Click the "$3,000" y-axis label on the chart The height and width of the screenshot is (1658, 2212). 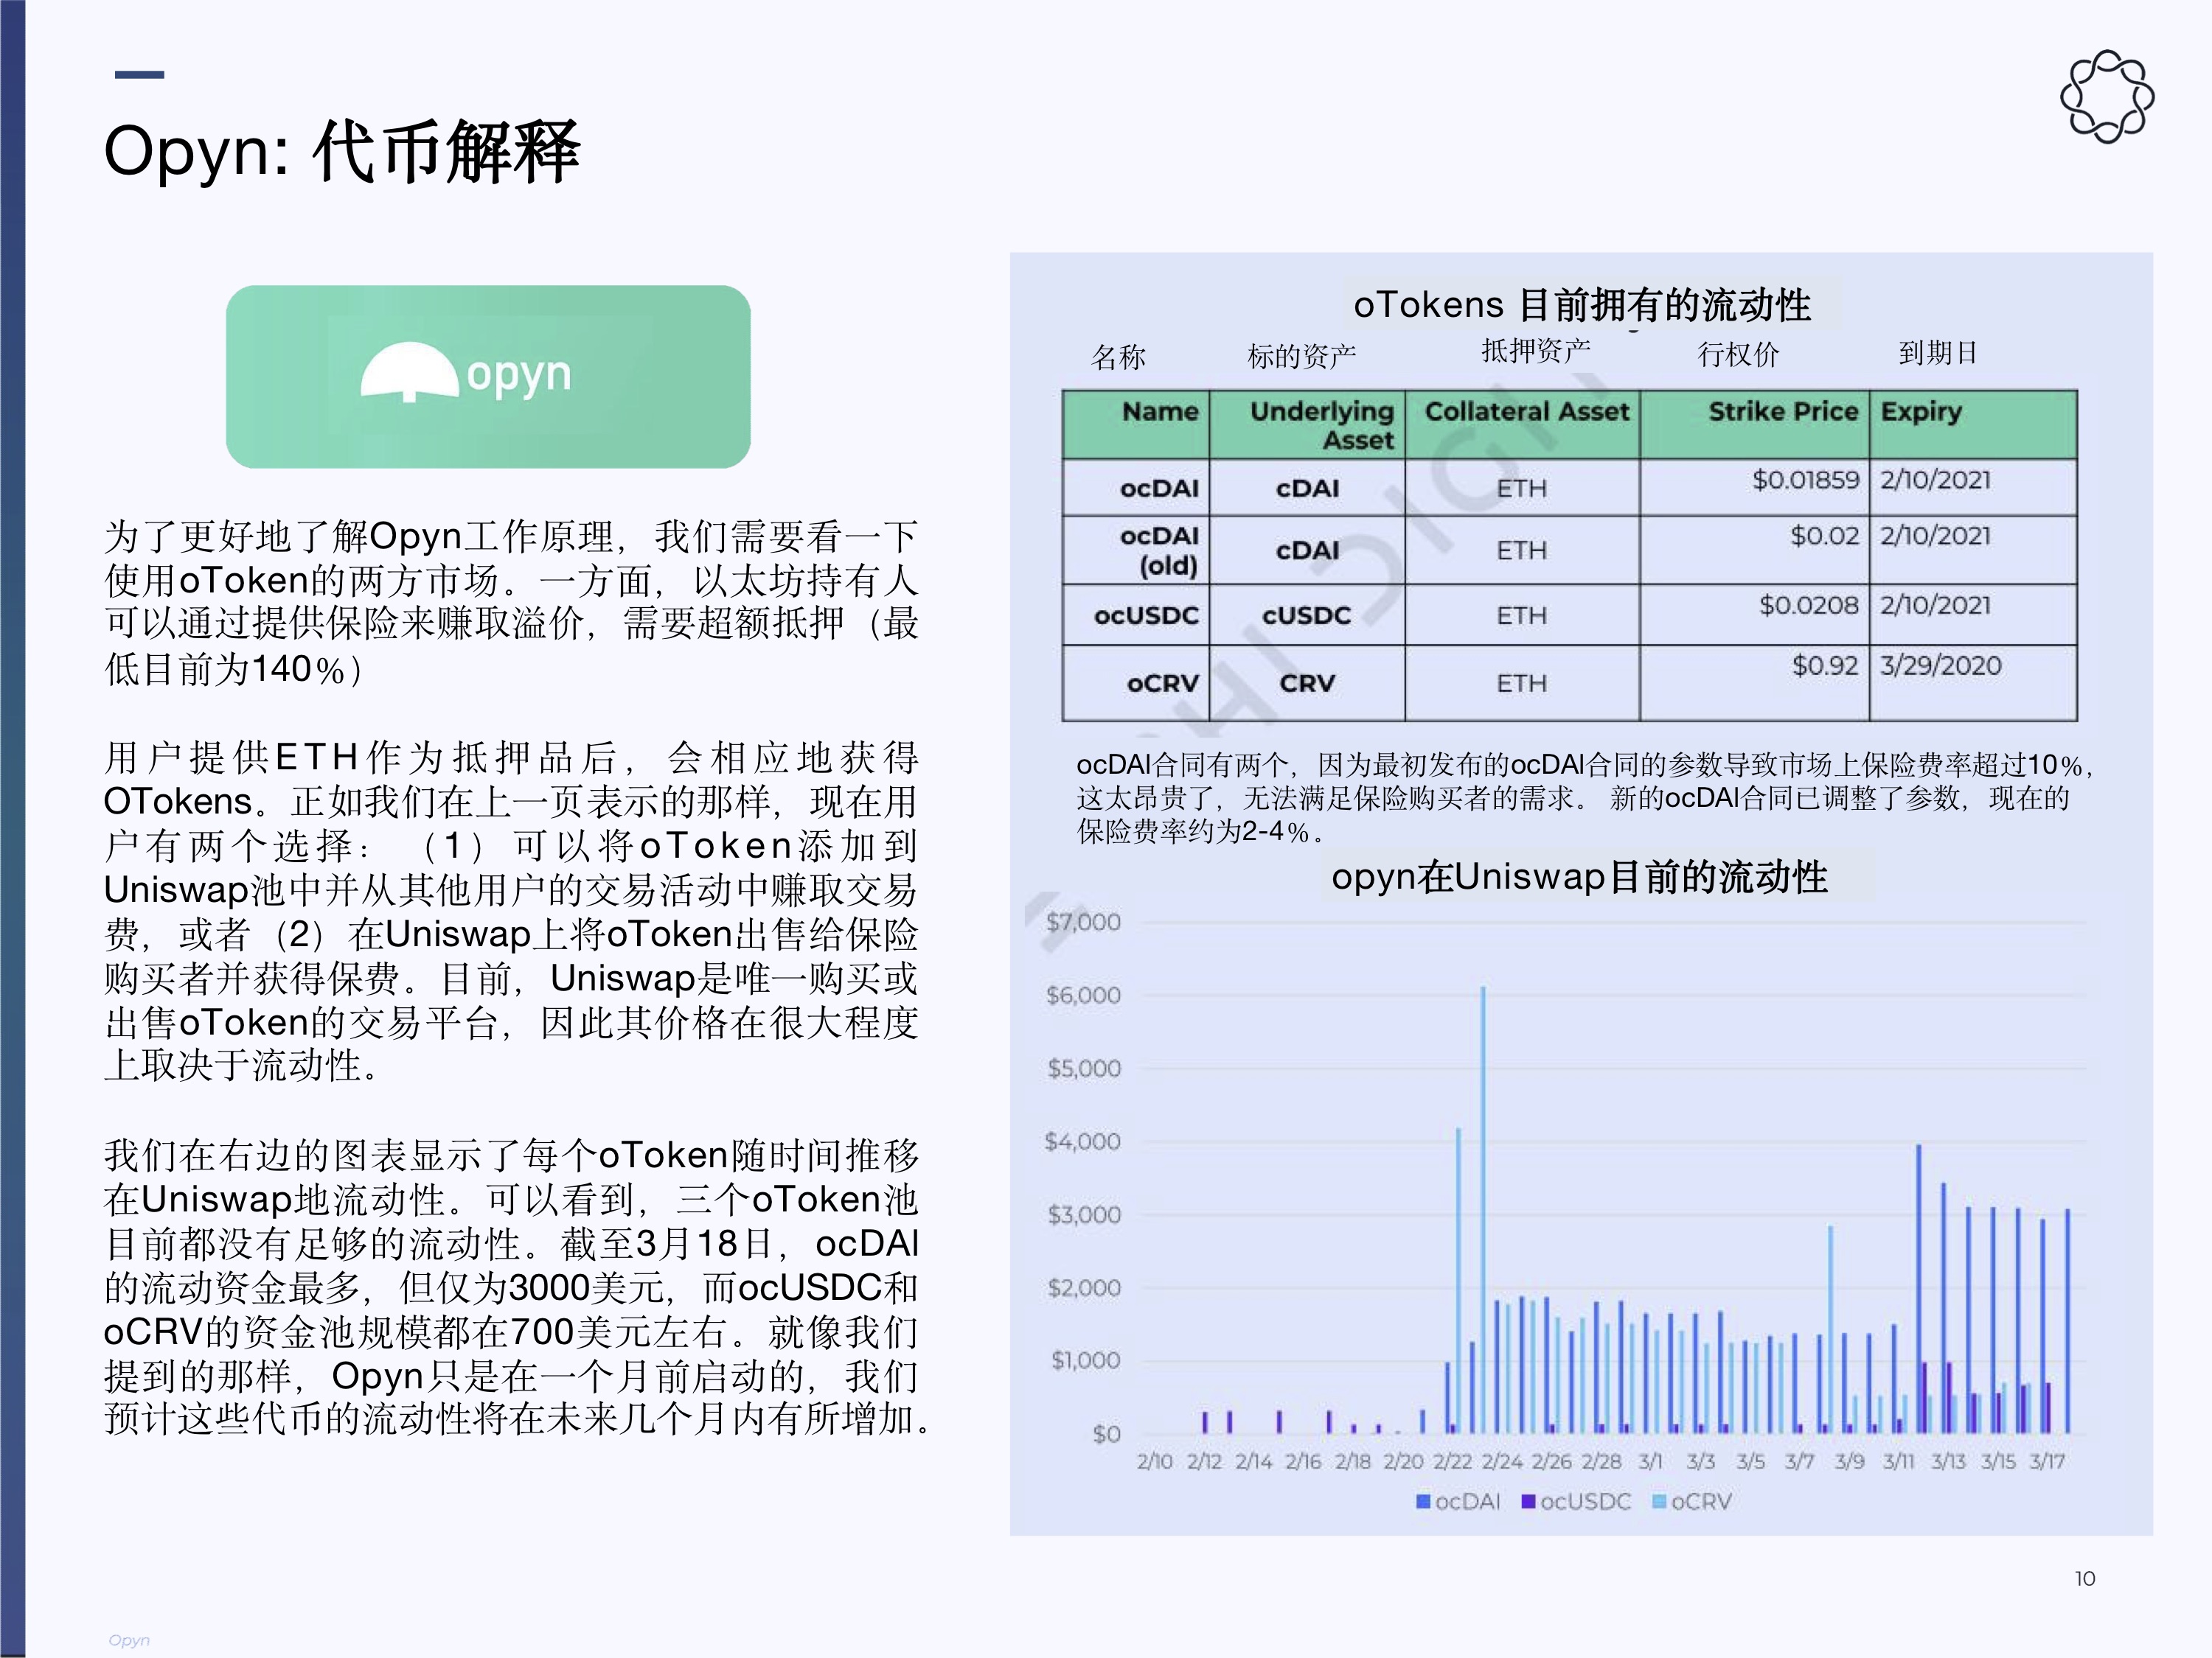[x=1084, y=1214]
